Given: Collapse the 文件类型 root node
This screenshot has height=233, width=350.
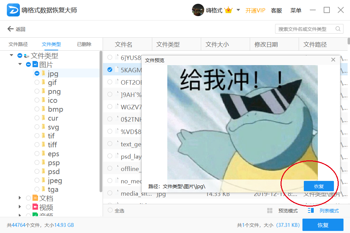Looking at the screenshot, I should [11, 55].
